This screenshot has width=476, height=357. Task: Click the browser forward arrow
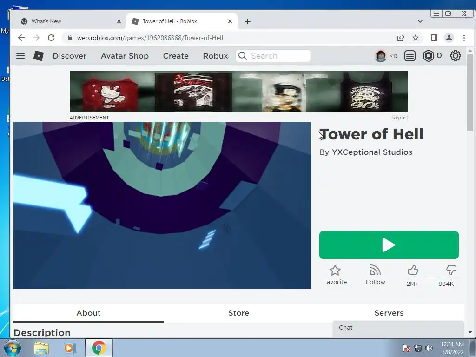36,38
